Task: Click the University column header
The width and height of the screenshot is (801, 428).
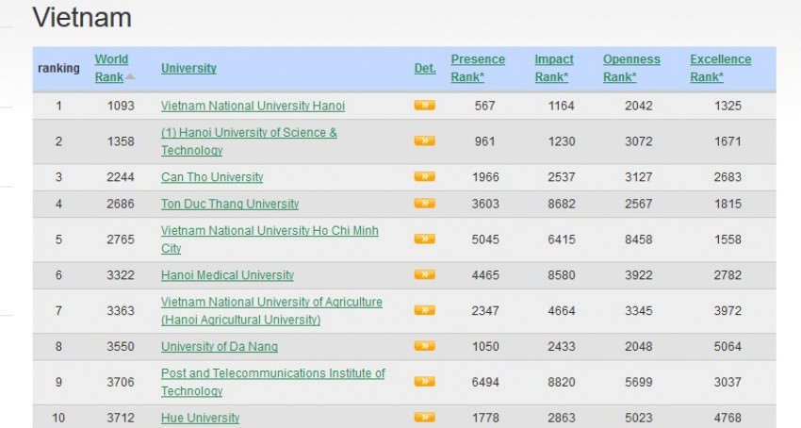Action: point(188,68)
